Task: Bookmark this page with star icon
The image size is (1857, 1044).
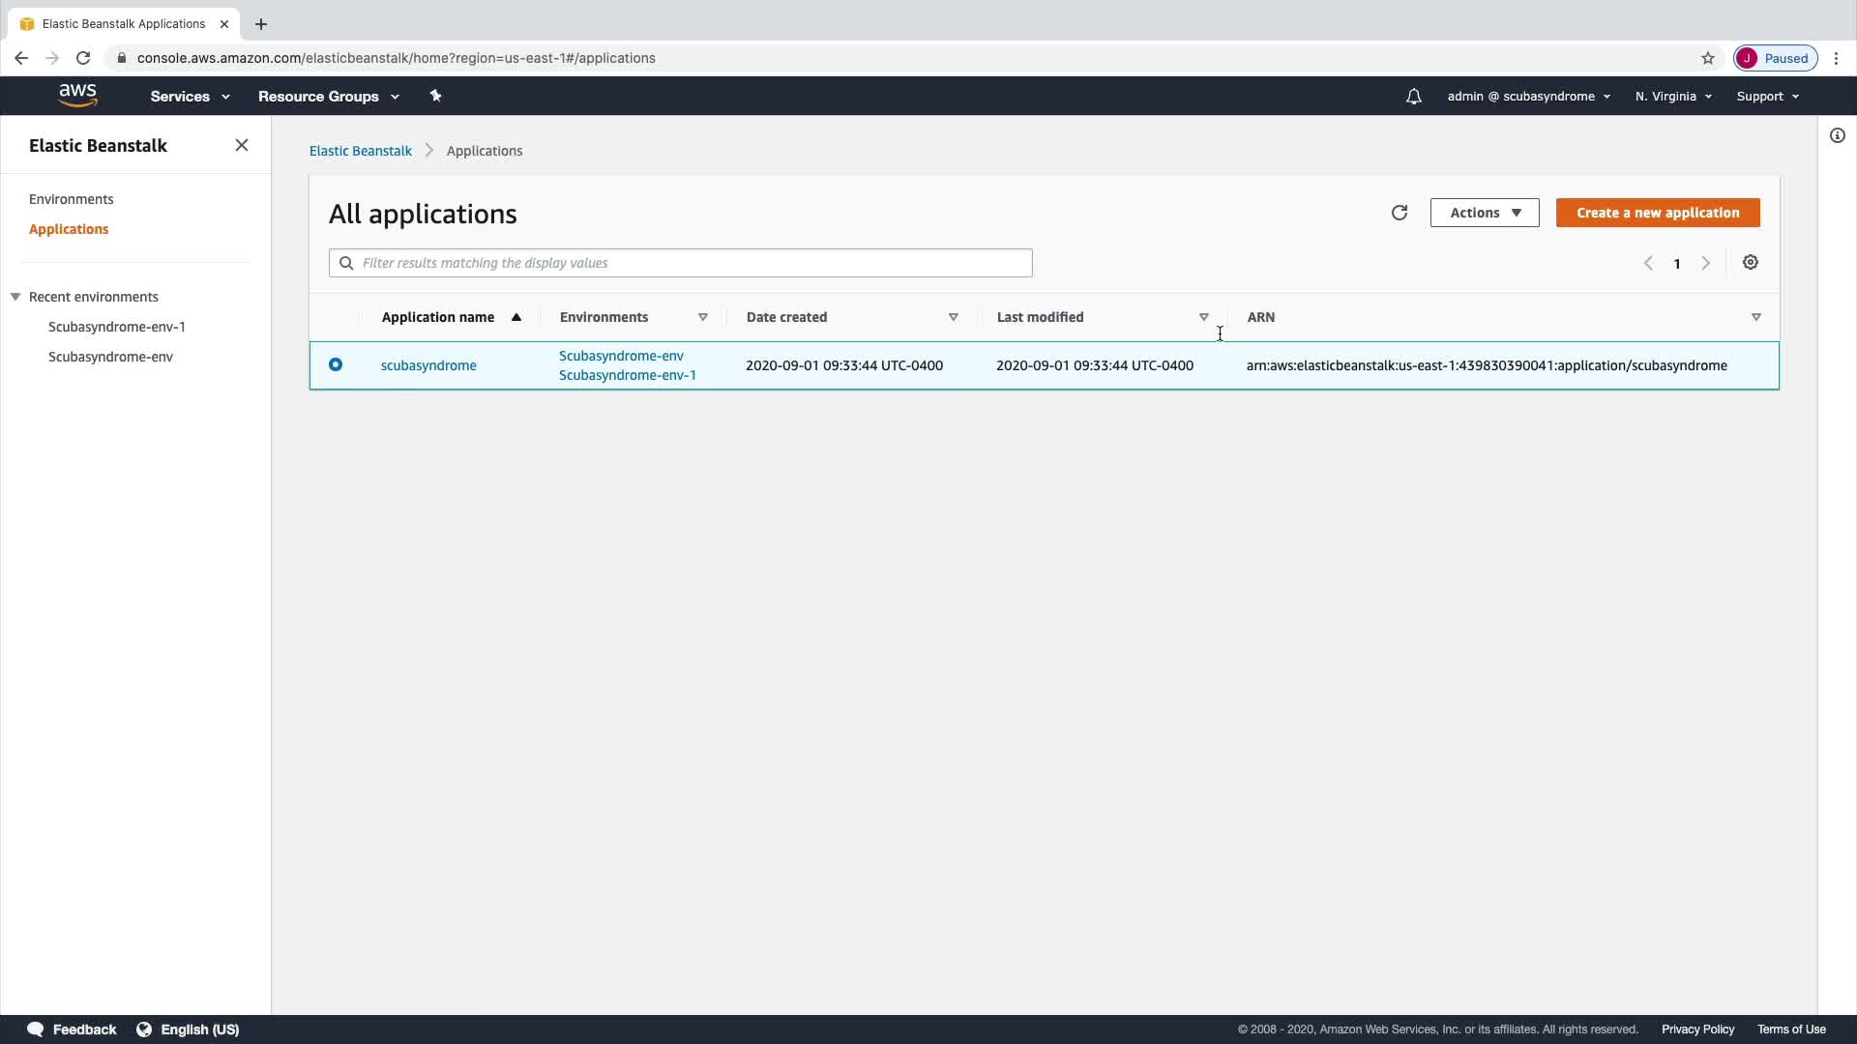Action: (x=1707, y=58)
